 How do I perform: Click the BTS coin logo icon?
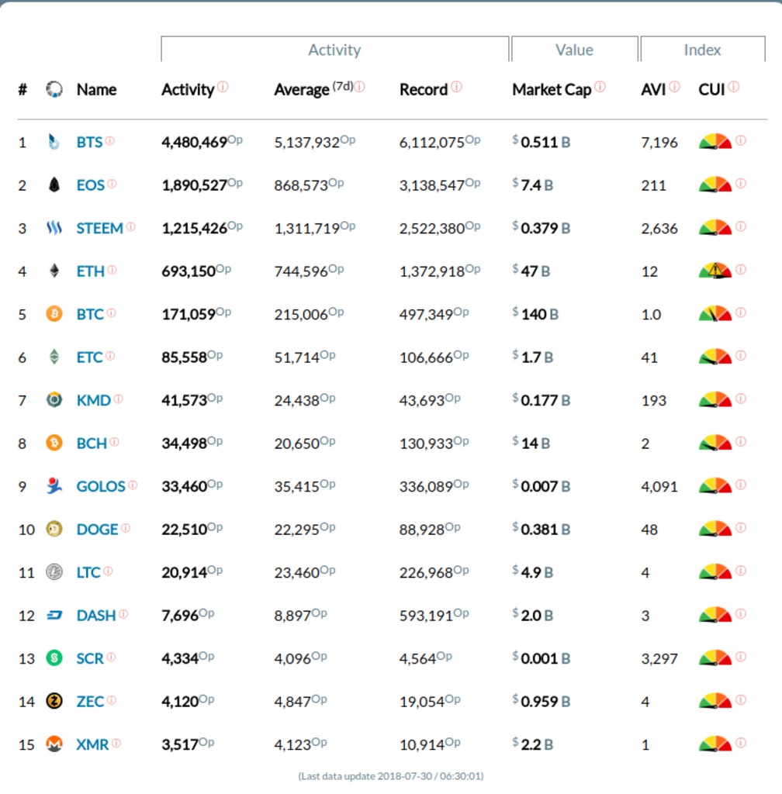pos(54,142)
